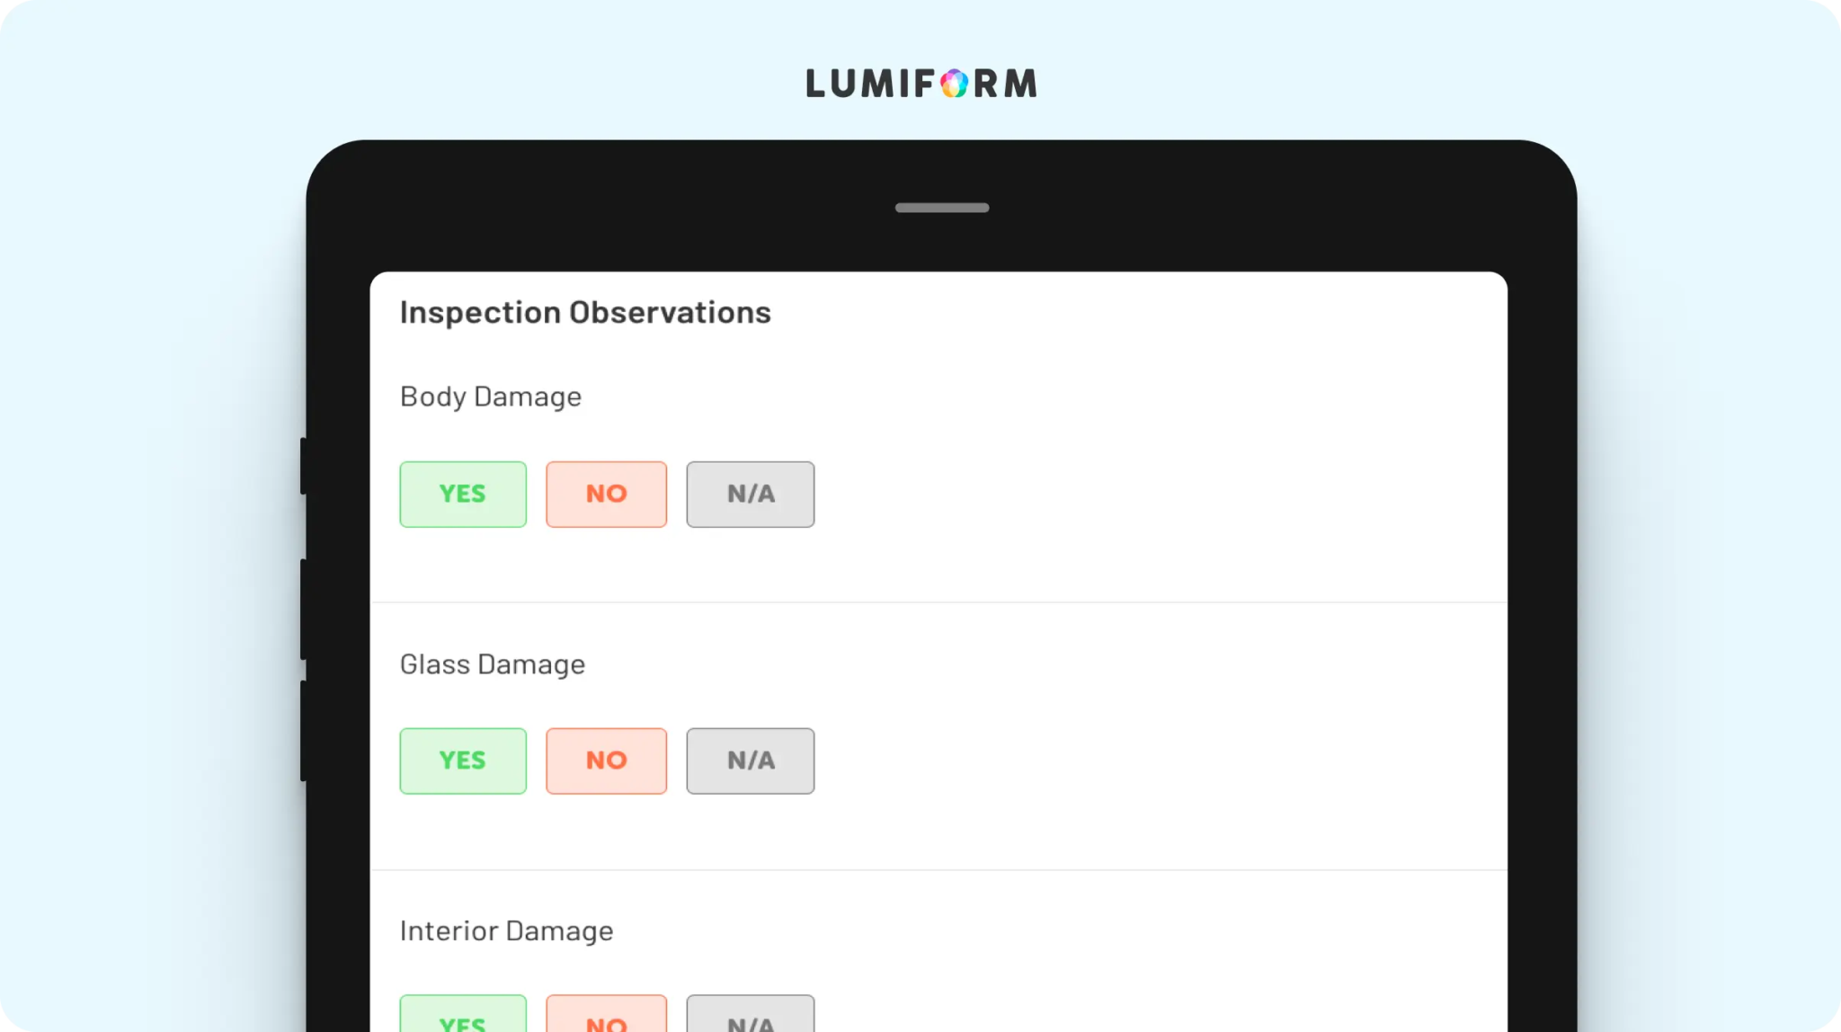Choose N/A for Body Damage
The height and width of the screenshot is (1032, 1841).
click(x=751, y=494)
